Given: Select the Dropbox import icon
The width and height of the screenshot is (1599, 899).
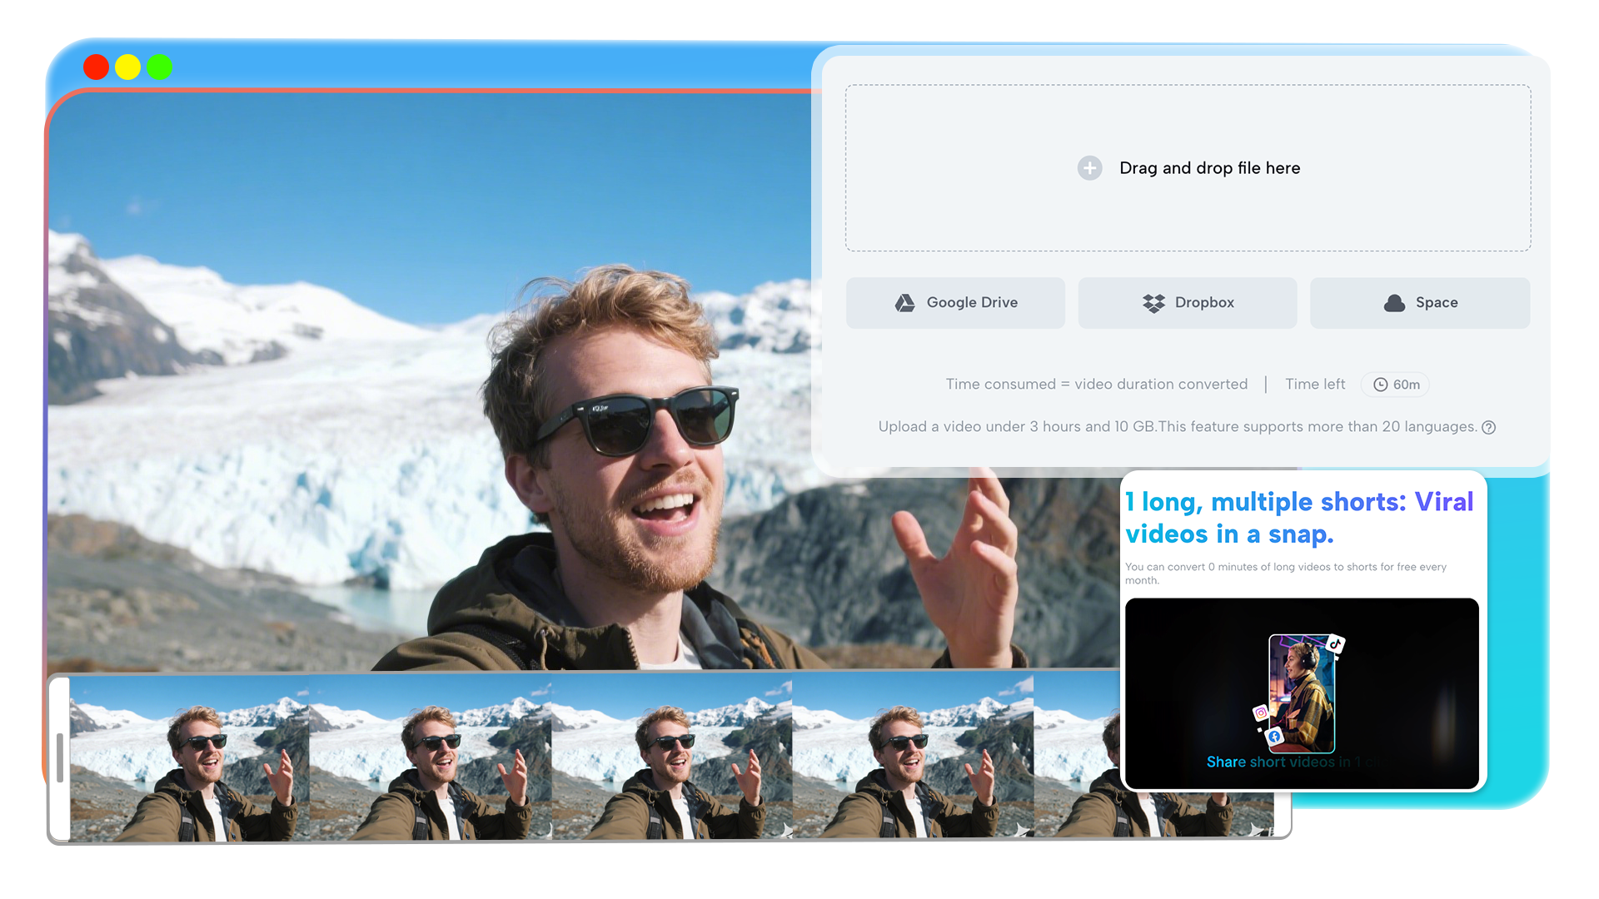Looking at the screenshot, I should click(1154, 302).
